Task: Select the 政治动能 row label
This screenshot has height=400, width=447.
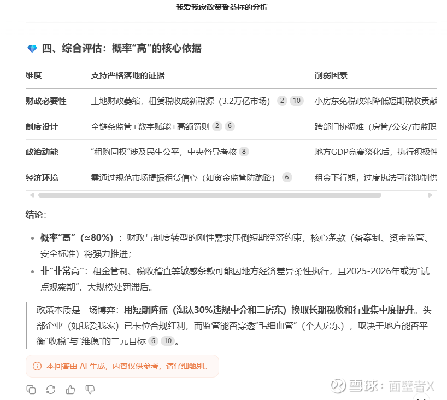Action: (x=42, y=152)
